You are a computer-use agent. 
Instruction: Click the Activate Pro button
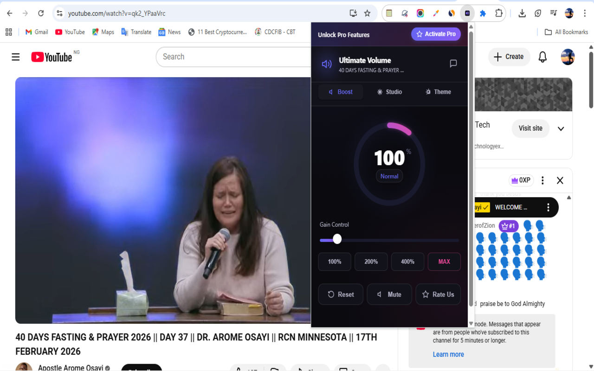436,34
